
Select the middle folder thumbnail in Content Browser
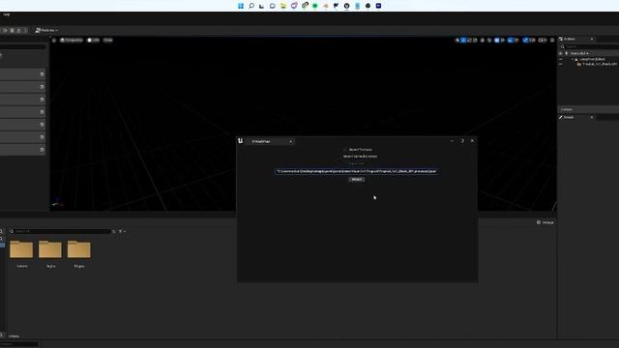(50, 249)
